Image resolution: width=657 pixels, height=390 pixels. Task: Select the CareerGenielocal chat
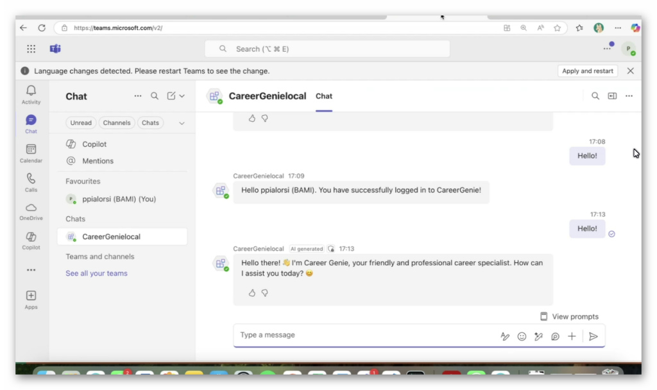(122, 237)
